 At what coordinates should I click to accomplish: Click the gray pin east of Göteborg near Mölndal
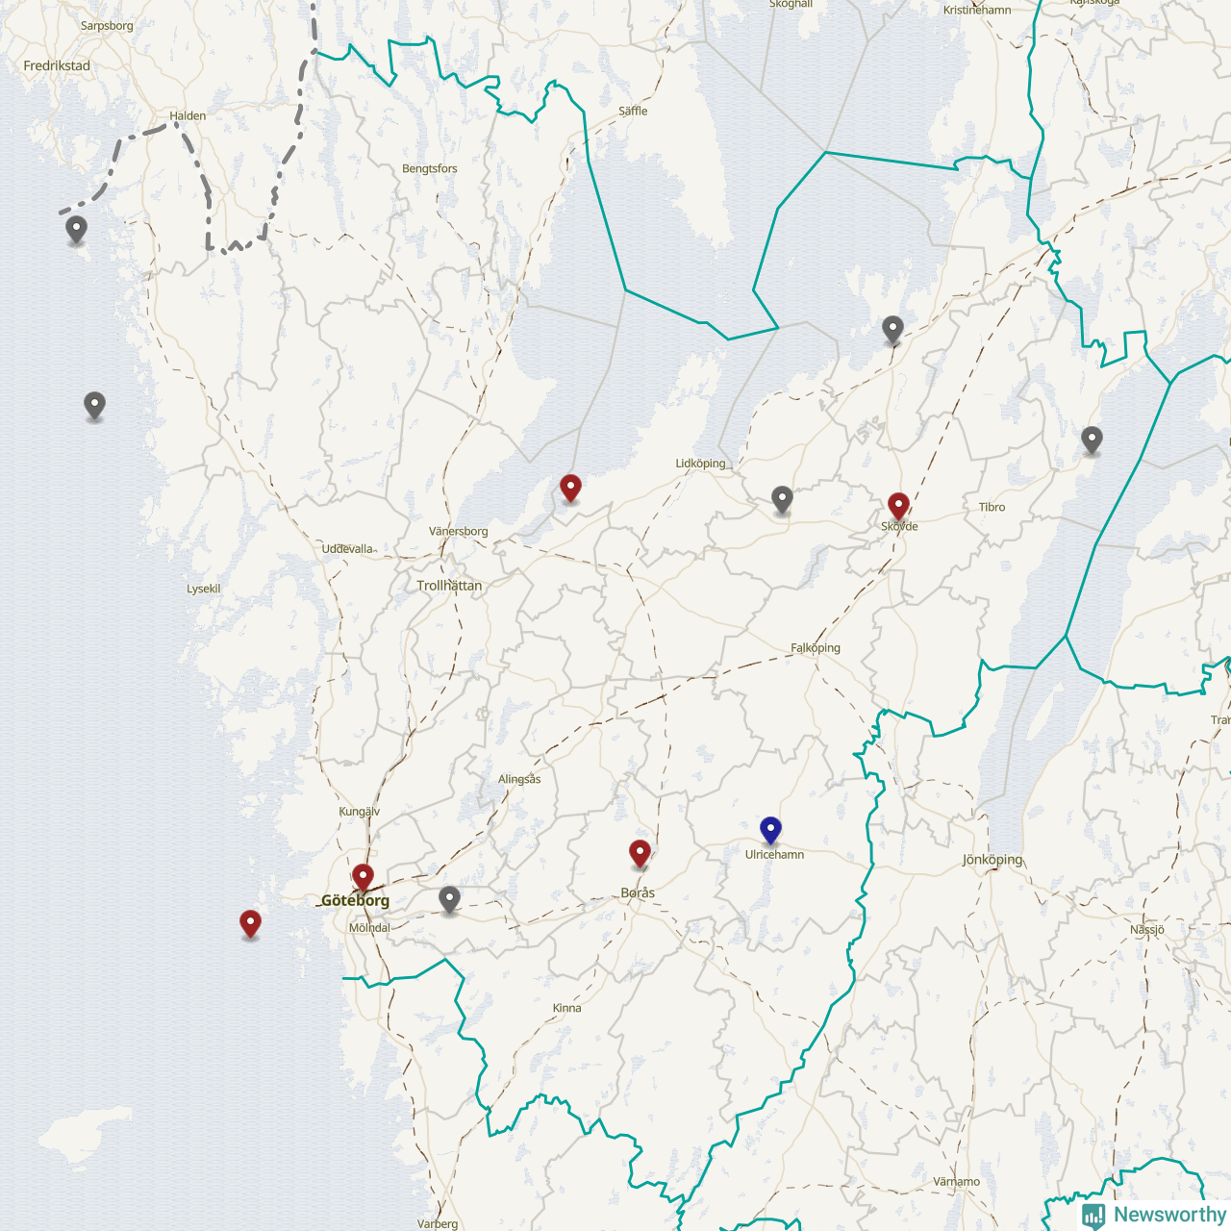pyautogui.click(x=449, y=899)
